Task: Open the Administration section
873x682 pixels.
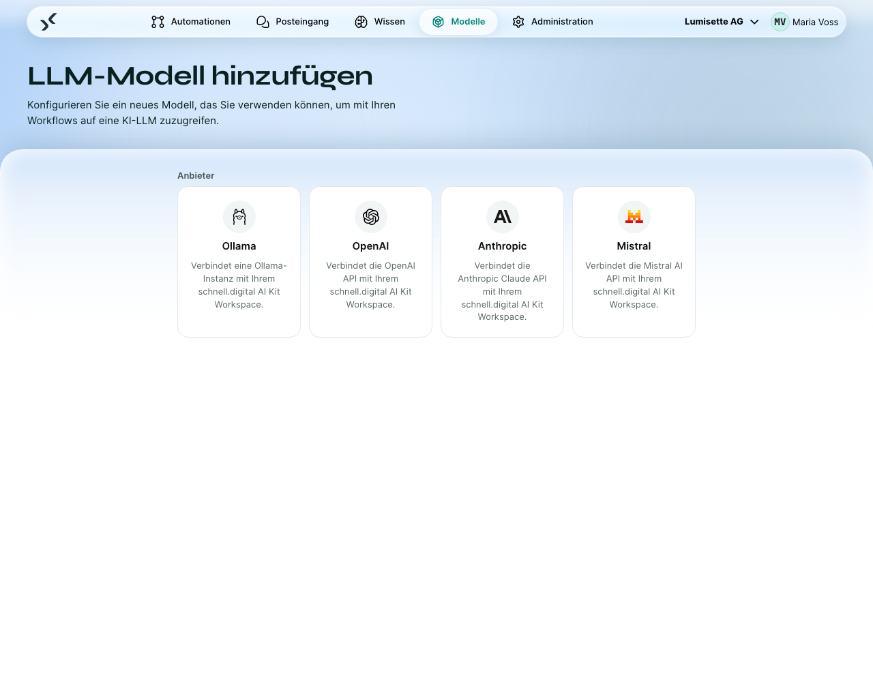Action: [x=552, y=22]
